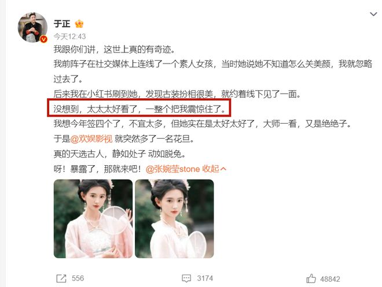Click the first line of post text
Viewport: 382px width, 287px height.
pos(115,50)
